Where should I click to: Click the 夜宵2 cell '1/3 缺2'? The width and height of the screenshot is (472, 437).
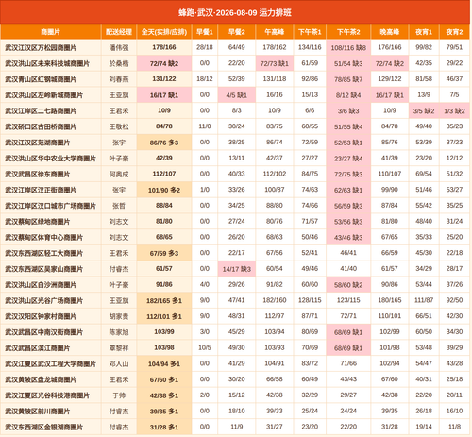coord(454,111)
